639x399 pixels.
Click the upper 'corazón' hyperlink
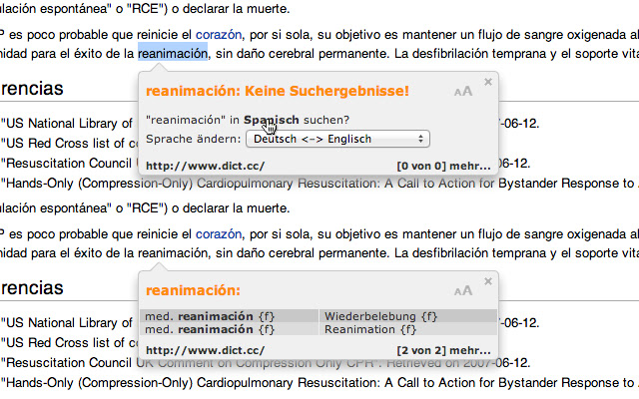tap(220, 35)
